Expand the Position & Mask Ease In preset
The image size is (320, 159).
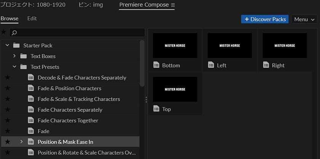click(21, 142)
